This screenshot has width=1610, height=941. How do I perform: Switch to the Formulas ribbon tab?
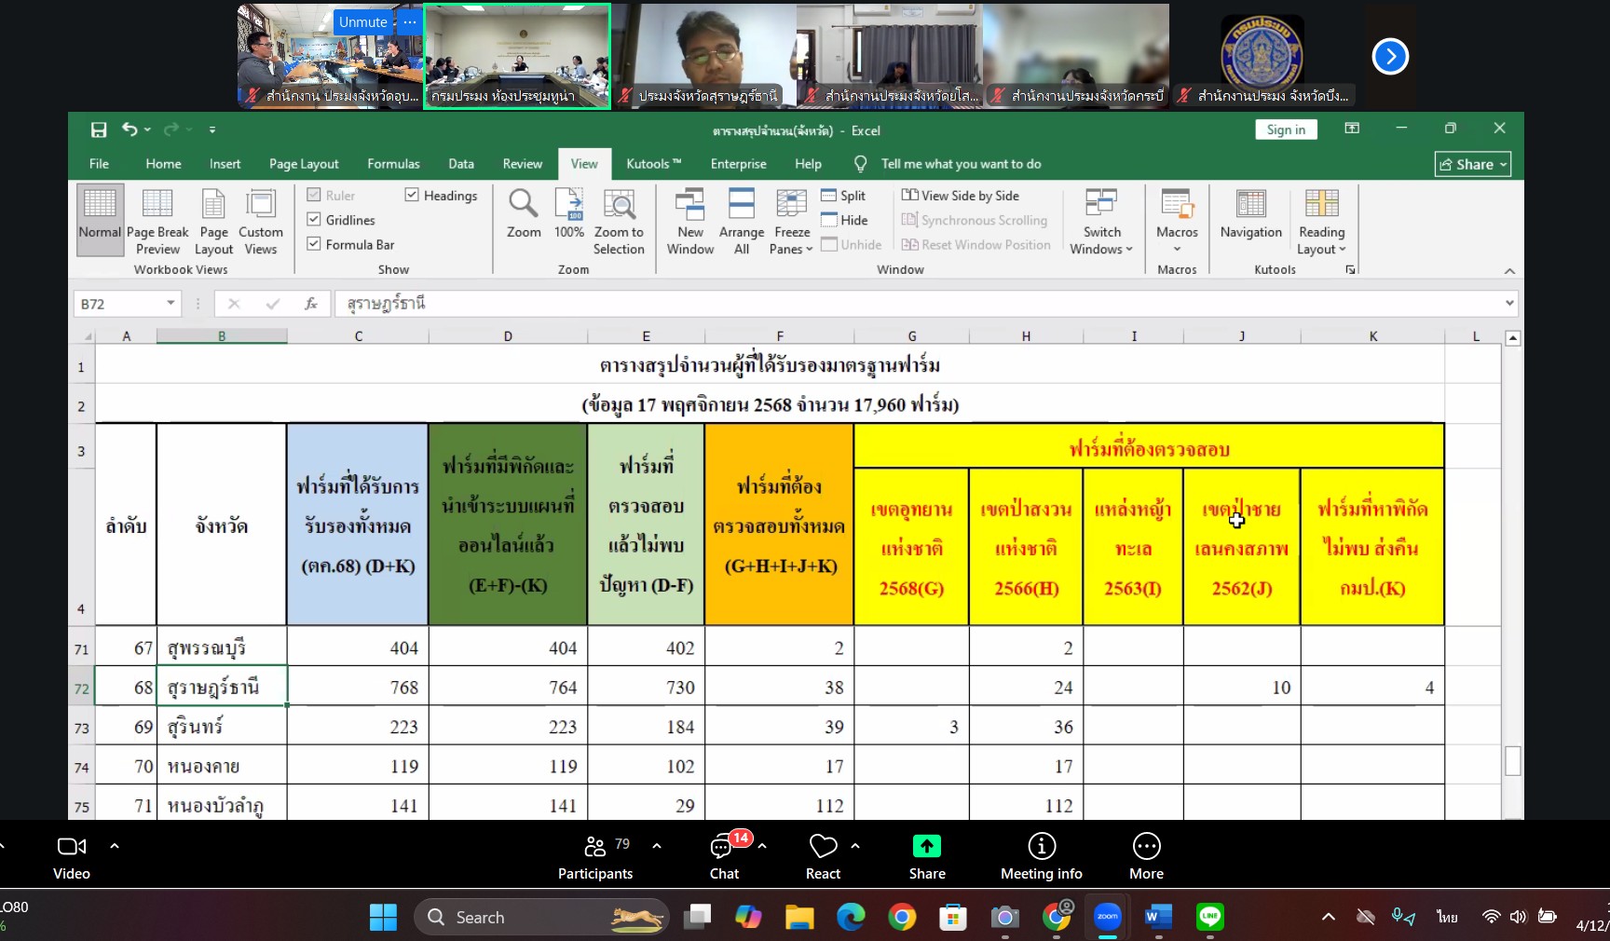coord(393,164)
